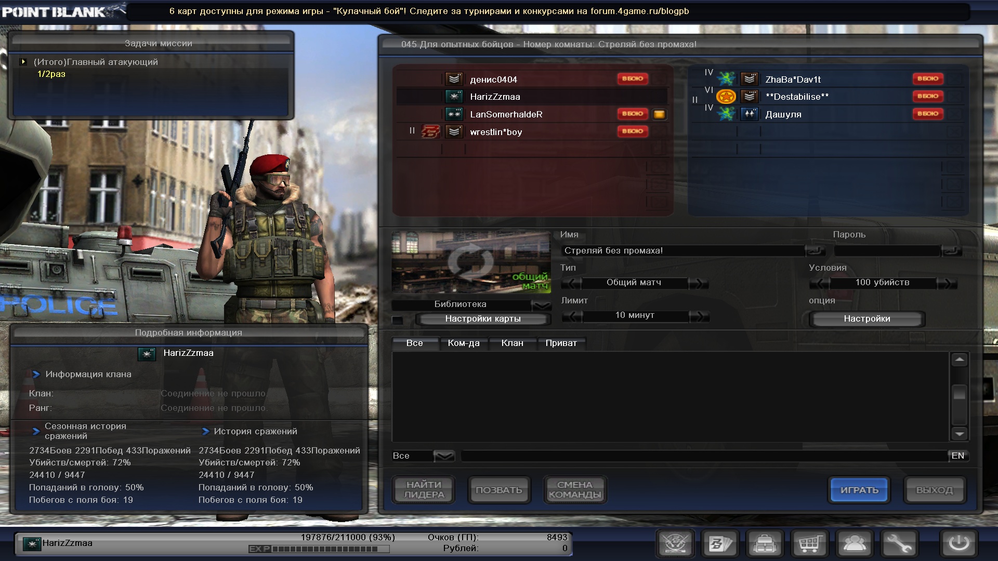998x561 pixels.
Task: Select next match type with right arrow
Action: click(699, 283)
